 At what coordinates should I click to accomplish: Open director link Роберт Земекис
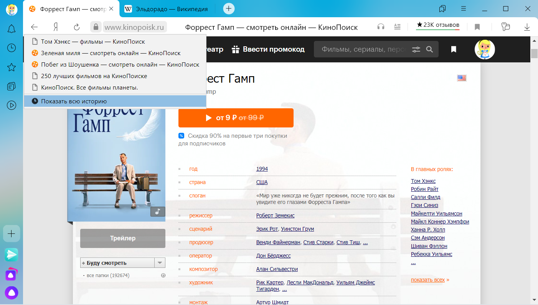[x=275, y=215]
